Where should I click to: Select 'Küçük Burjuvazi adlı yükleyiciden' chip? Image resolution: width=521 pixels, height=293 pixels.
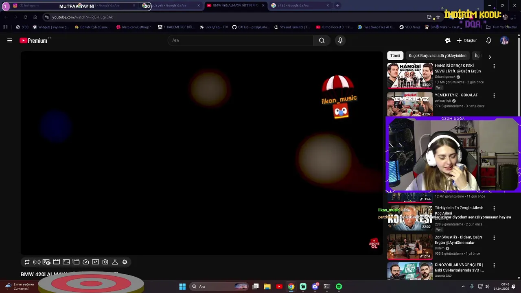(x=438, y=56)
